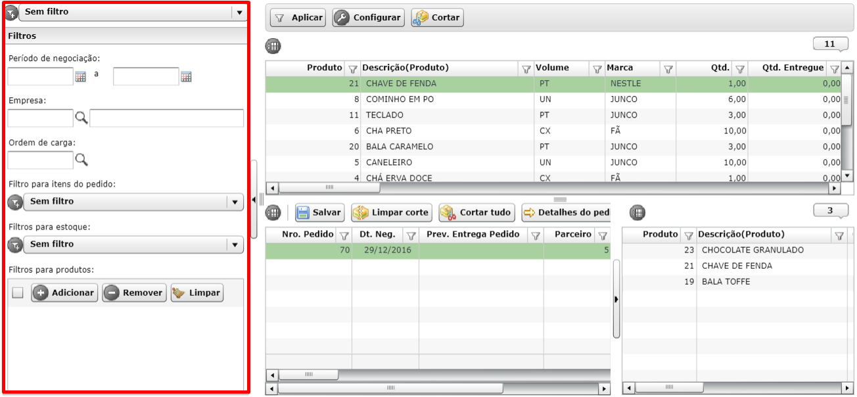
Task: Open the start date calendar picker
Action: (x=81, y=77)
